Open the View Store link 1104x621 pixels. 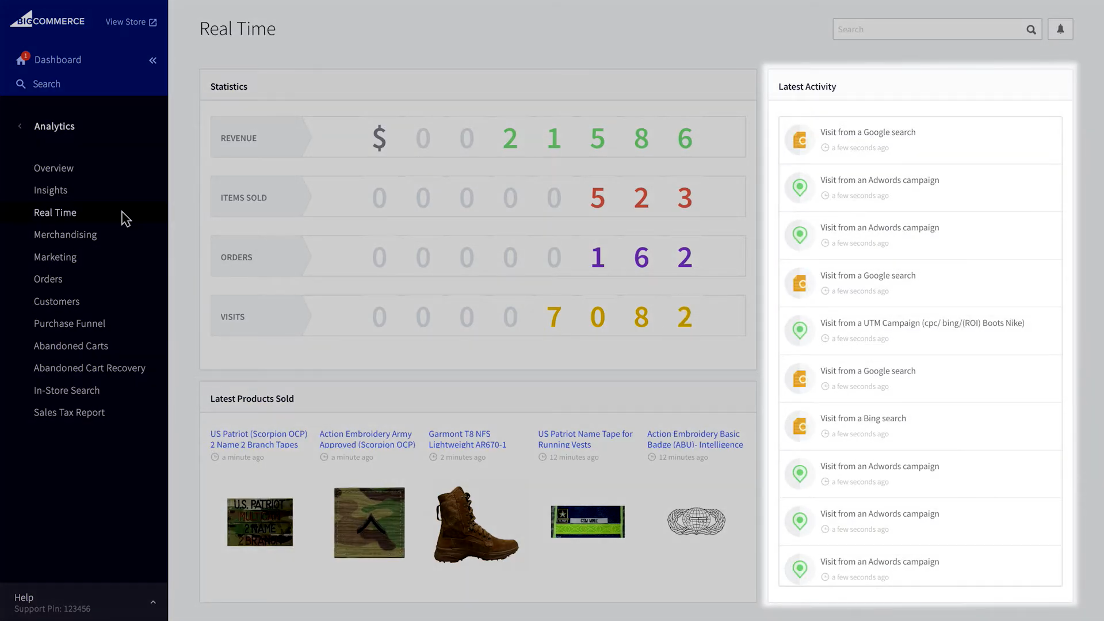pos(131,22)
